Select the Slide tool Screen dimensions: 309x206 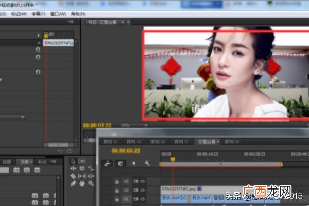click(91, 176)
